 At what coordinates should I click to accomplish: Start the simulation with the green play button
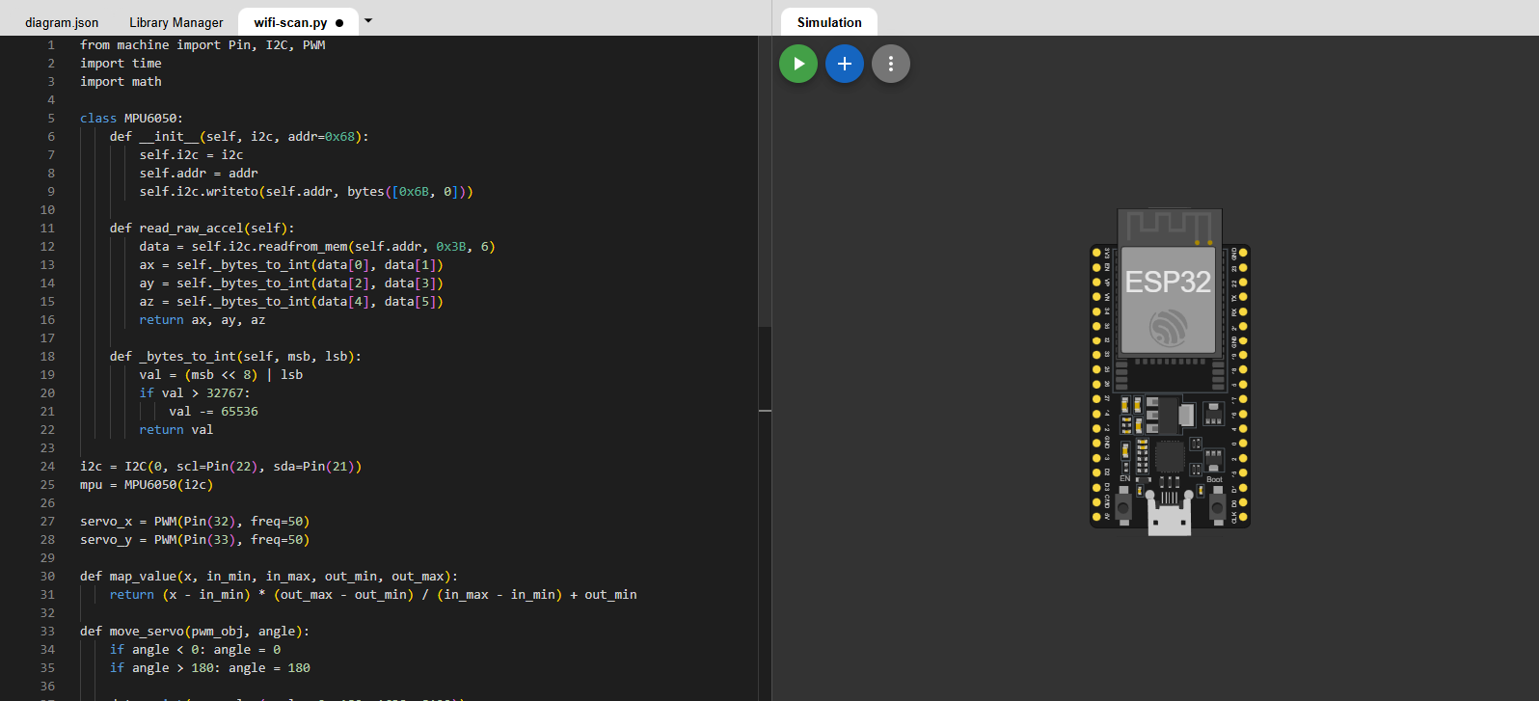798,64
